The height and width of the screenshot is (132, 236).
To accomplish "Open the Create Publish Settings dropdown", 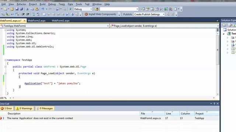I will (x=163, y=14).
